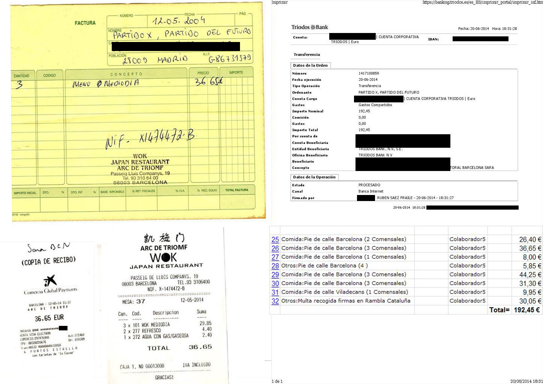Open expense entry link 29

click(275, 274)
